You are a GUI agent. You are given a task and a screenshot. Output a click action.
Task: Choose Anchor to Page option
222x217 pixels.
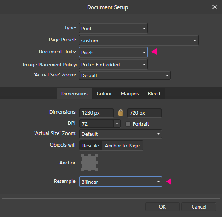point(123,146)
